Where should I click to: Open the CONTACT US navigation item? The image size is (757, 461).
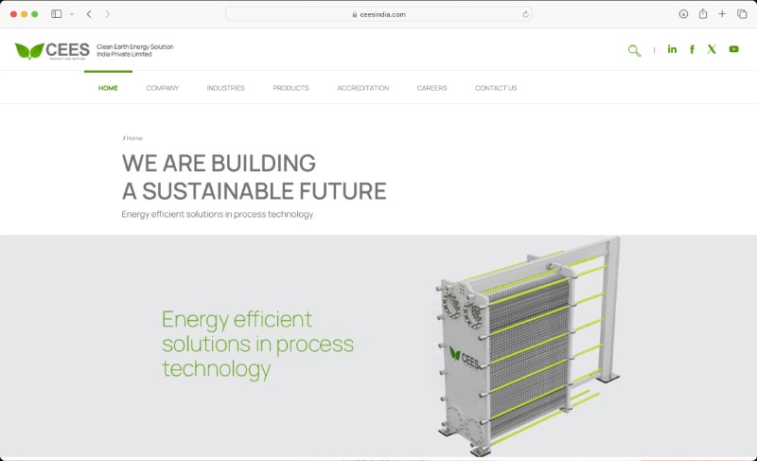point(496,88)
